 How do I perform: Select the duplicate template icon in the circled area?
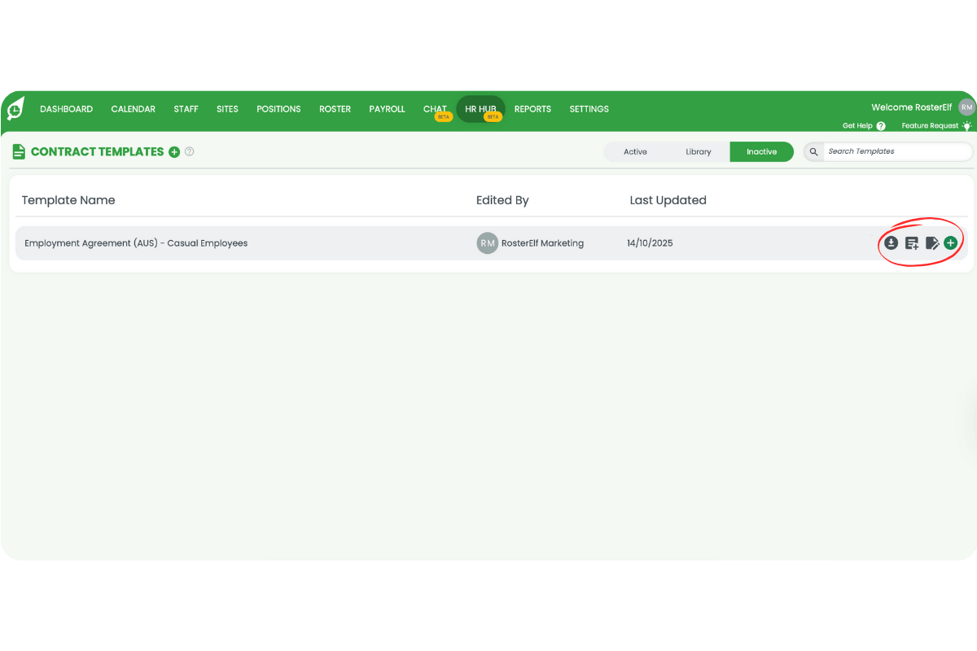tap(912, 242)
